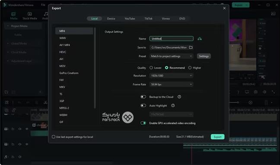Check Use last export settings for local
Image resolution: width=280 pixels, height=165 pixels.
(54, 137)
